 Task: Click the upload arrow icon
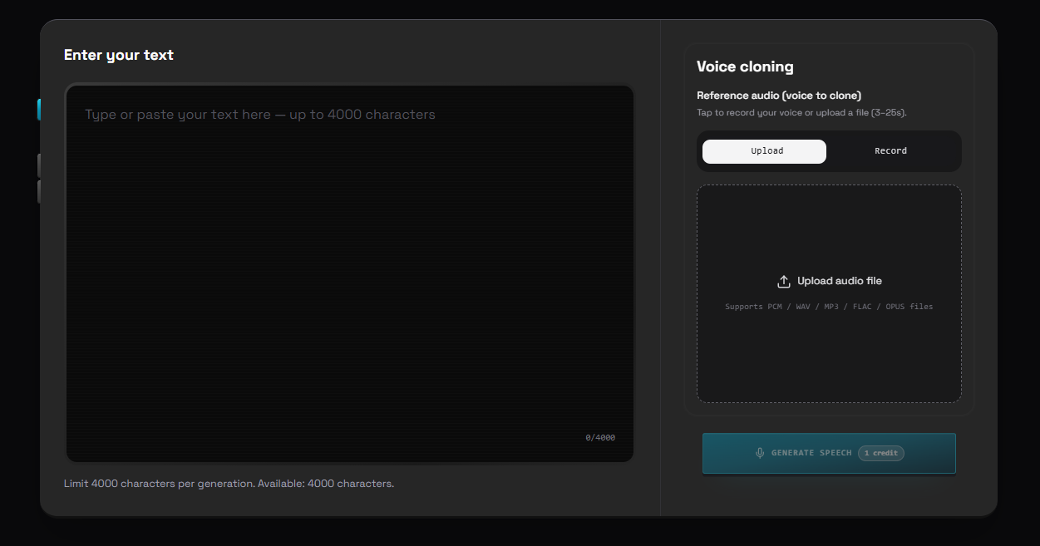783,282
